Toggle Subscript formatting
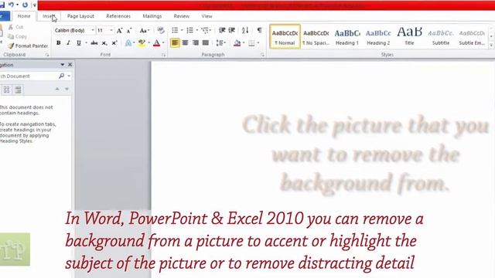The width and height of the screenshot is (495, 278). (104, 43)
